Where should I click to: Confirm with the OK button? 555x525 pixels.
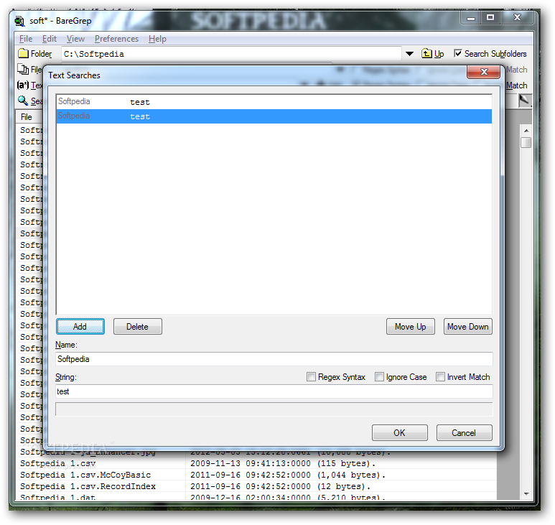(400, 432)
